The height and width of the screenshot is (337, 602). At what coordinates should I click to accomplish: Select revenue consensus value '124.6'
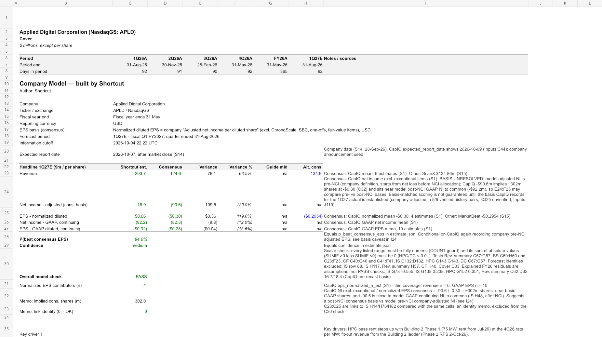pyautogui.click(x=176, y=173)
